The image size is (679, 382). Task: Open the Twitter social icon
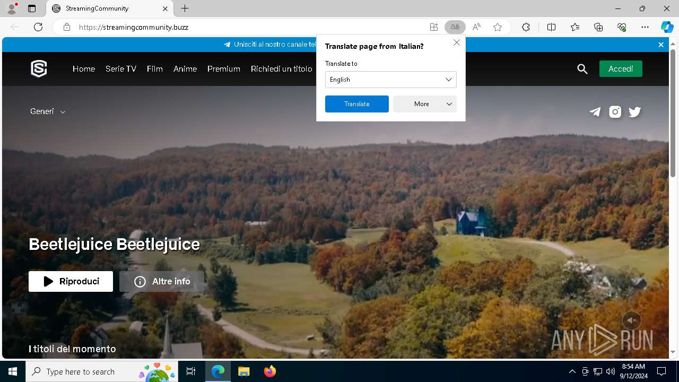(x=634, y=111)
